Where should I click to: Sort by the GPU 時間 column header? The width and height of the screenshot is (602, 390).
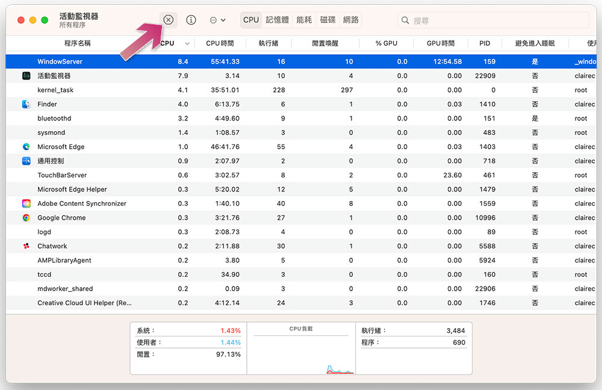(x=441, y=43)
